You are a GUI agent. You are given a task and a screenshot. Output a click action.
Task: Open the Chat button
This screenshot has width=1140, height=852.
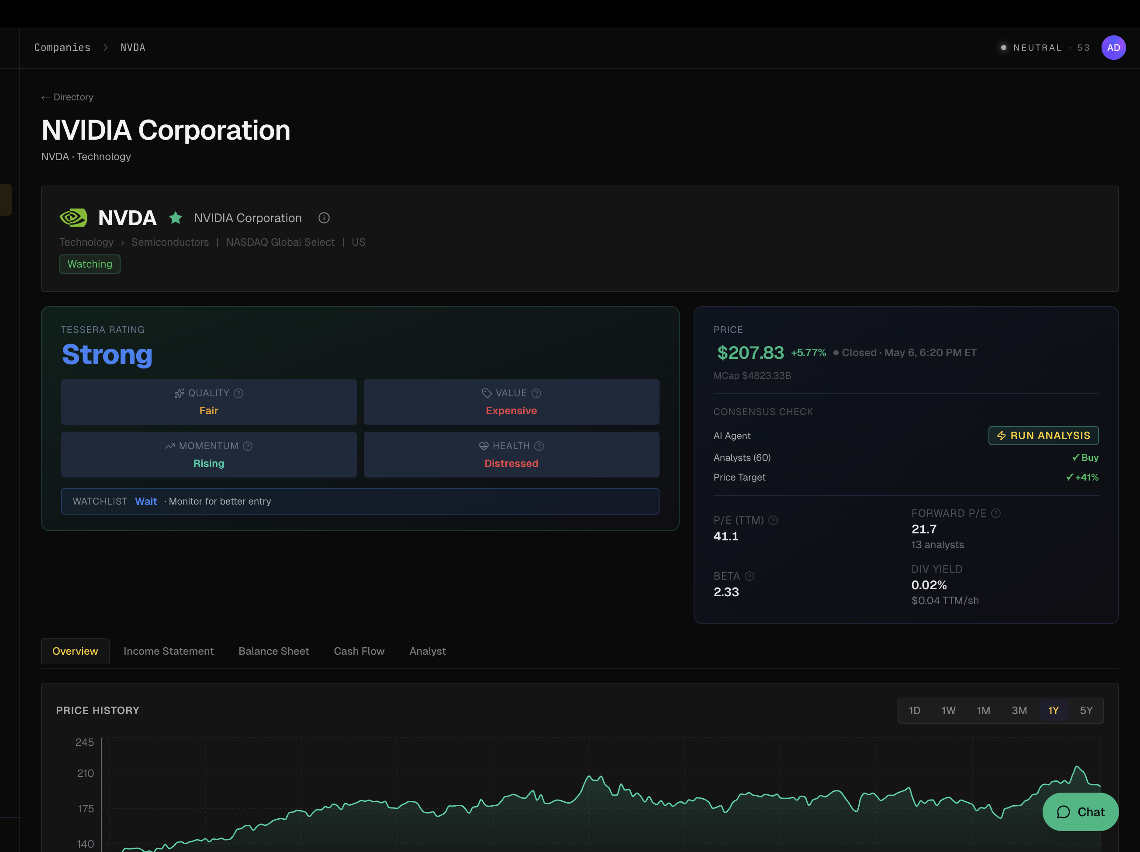pos(1080,812)
